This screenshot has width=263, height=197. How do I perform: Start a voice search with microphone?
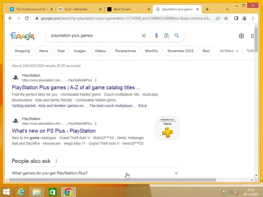pyautogui.click(x=156, y=35)
